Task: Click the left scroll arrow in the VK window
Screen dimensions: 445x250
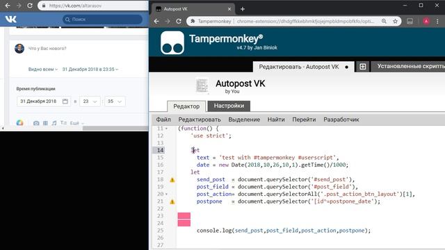Action: (3, 128)
